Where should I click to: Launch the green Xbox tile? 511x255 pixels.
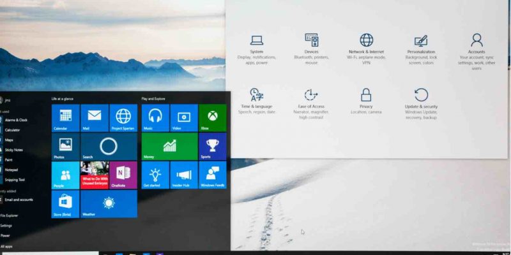[x=213, y=118]
